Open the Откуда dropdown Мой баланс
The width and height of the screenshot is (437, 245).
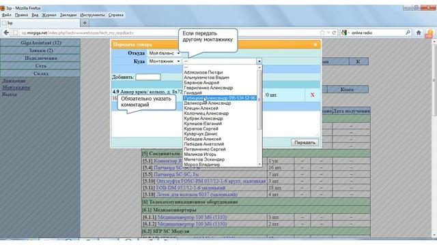(164, 53)
